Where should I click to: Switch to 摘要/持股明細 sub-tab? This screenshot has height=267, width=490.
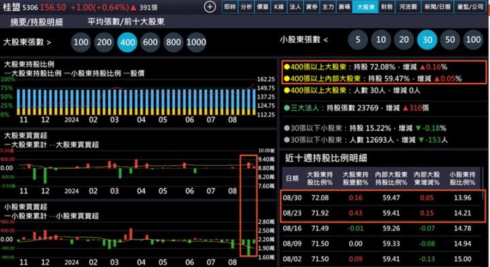point(37,22)
